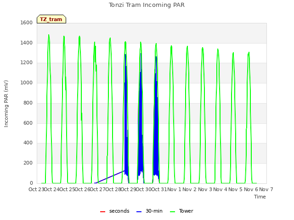Click the 1600 y-axis tick label
This screenshot has width=294, height=220.
[x=27, y=22]
